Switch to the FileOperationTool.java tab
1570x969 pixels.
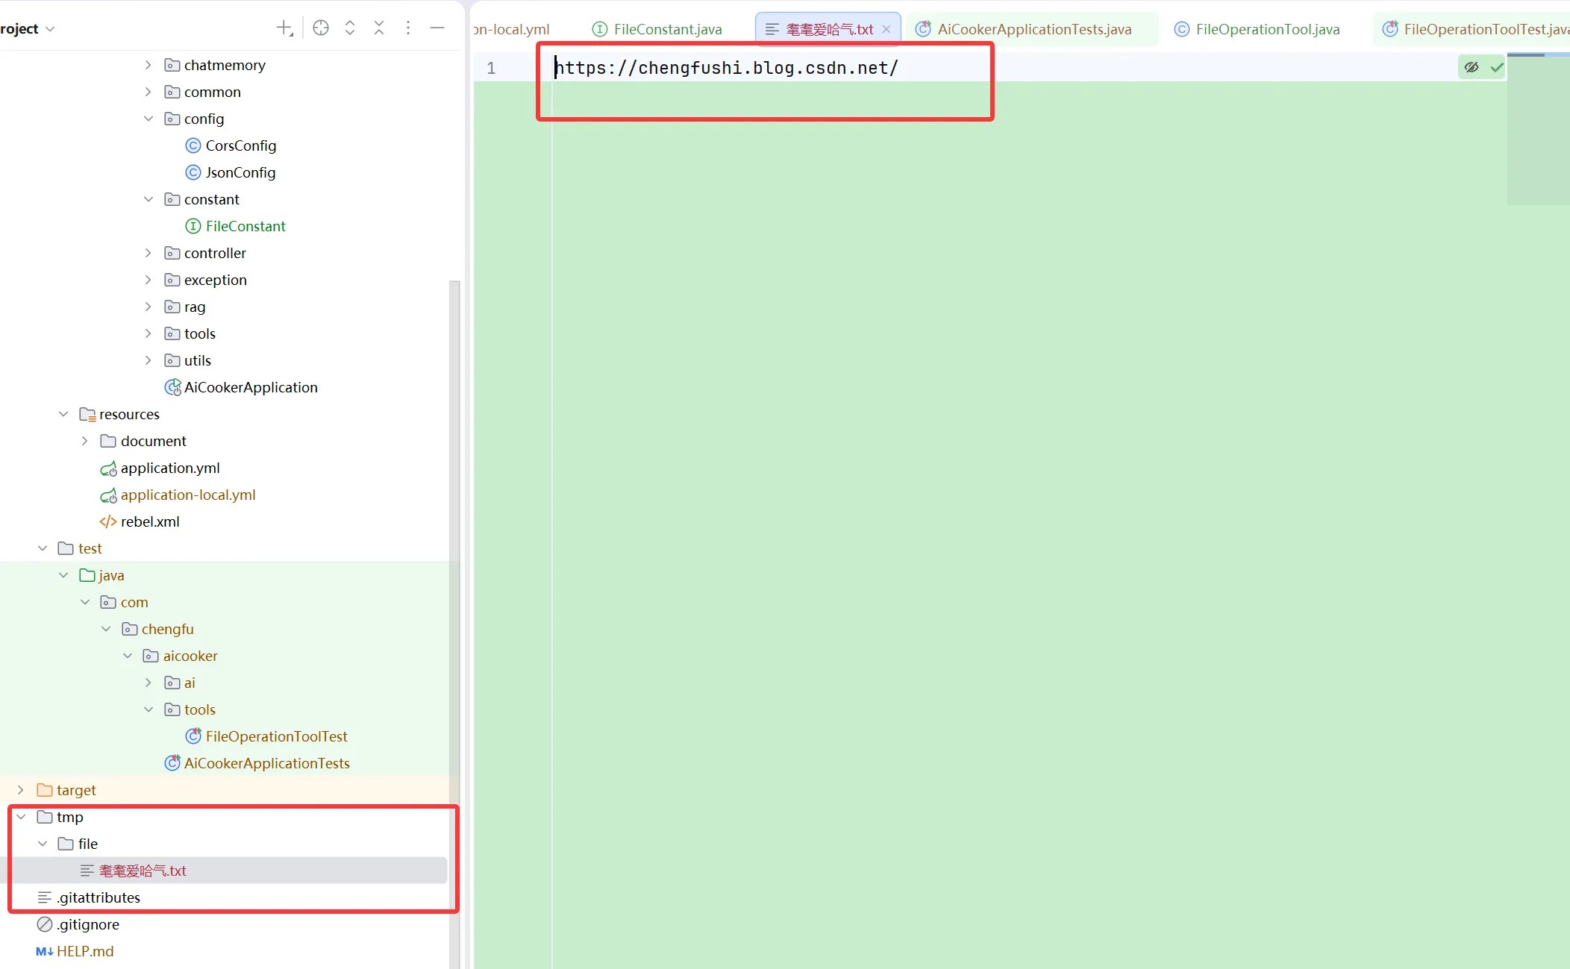1267,29
